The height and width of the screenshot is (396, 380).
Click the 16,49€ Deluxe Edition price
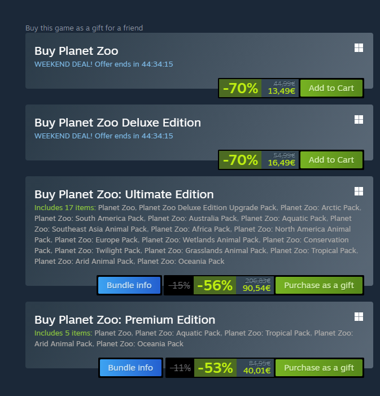coord(281,163)
